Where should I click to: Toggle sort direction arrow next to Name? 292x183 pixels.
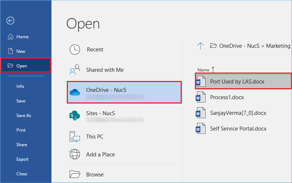click(213, 70)
